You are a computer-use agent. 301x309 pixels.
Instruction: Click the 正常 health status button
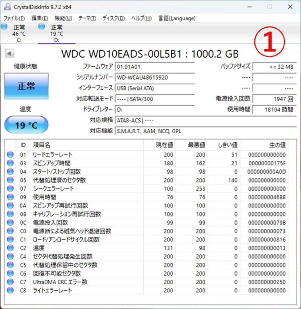click(x=26, y=86)
